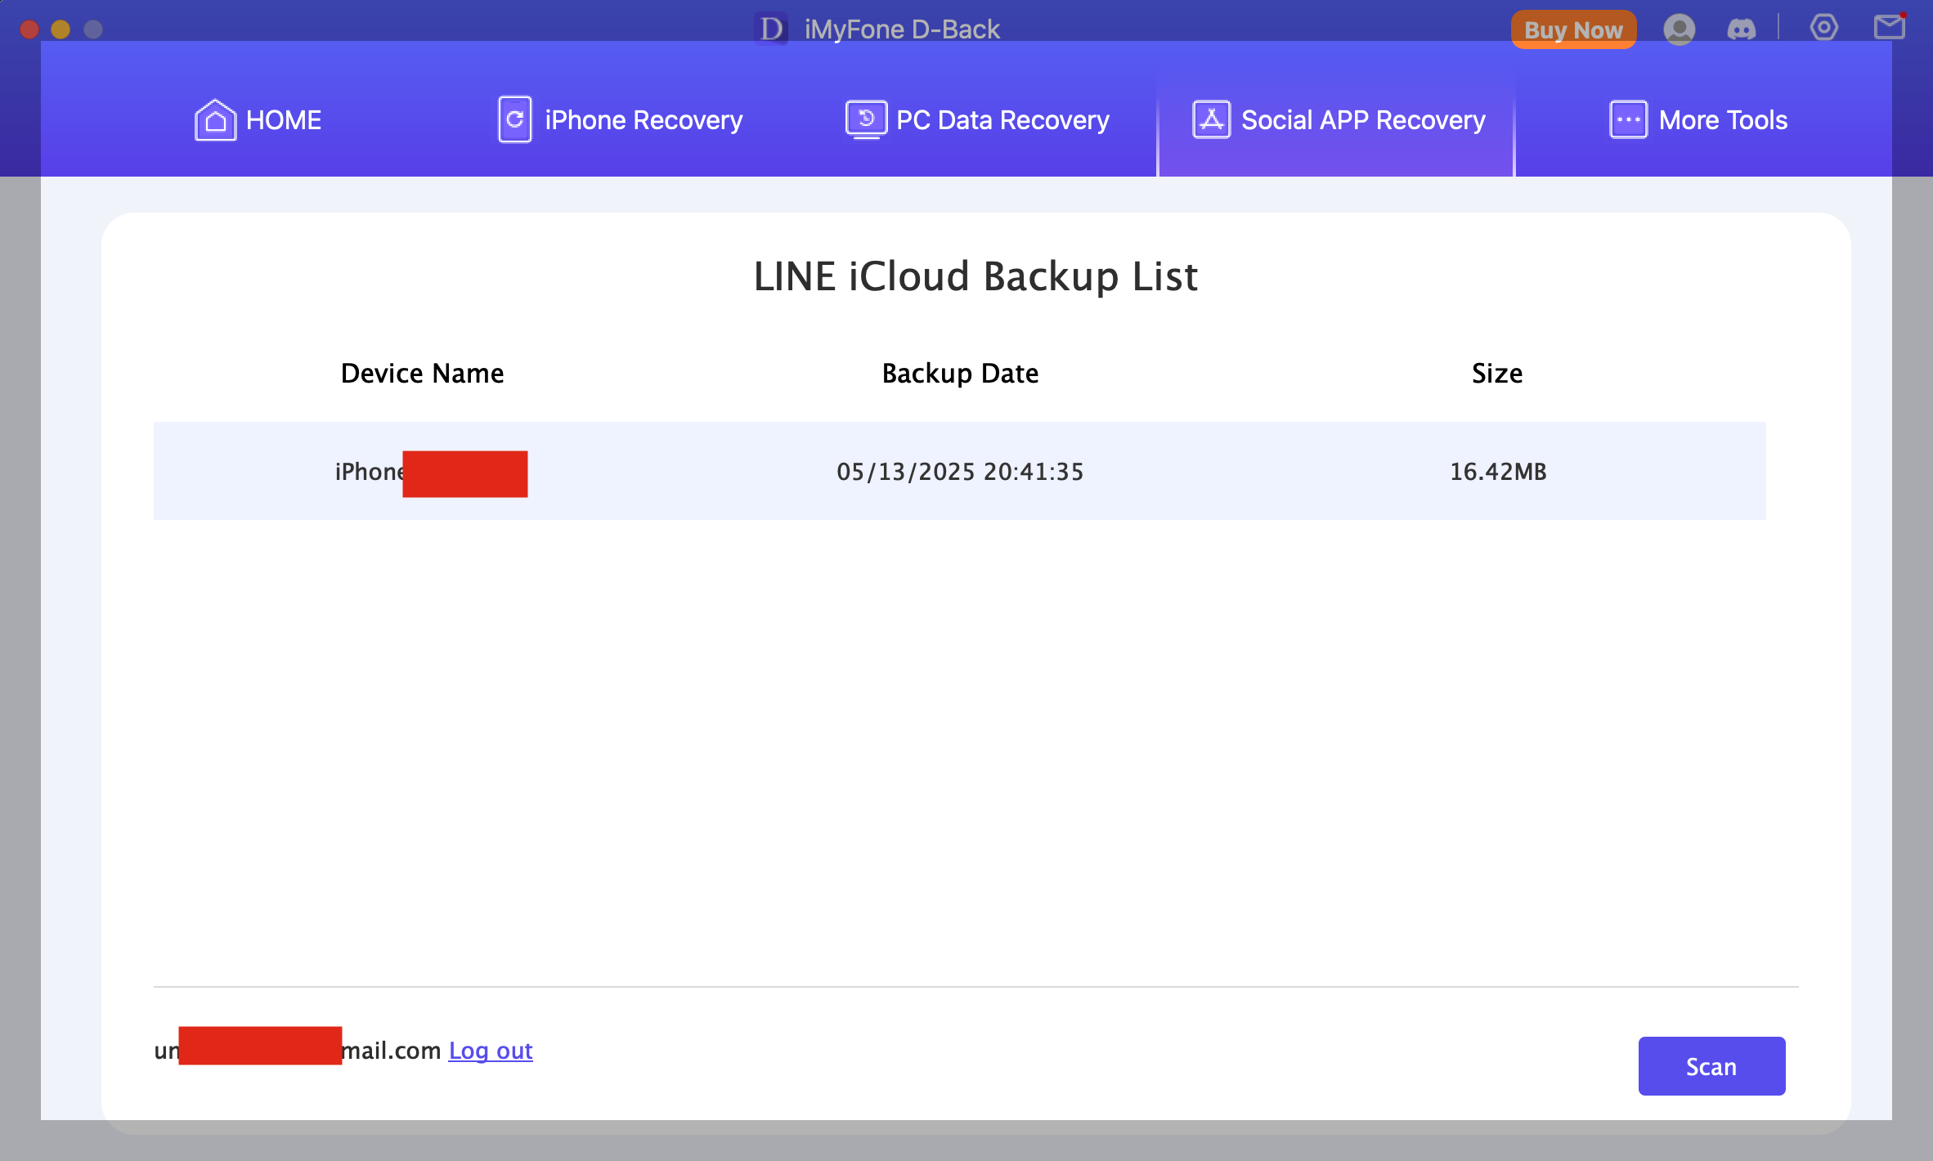
Task: Click the HOME house icon
Action: point(215,120)
